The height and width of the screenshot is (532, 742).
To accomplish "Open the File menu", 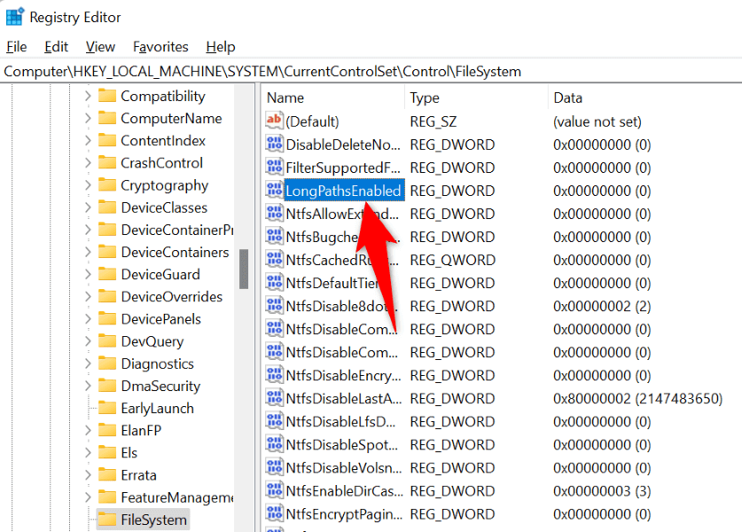I will (17, 47).
